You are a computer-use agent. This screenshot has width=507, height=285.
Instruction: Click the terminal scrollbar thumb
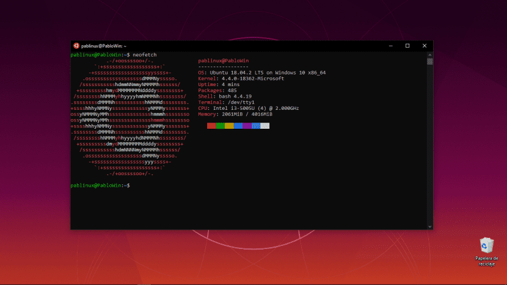(x=429, y=62)
